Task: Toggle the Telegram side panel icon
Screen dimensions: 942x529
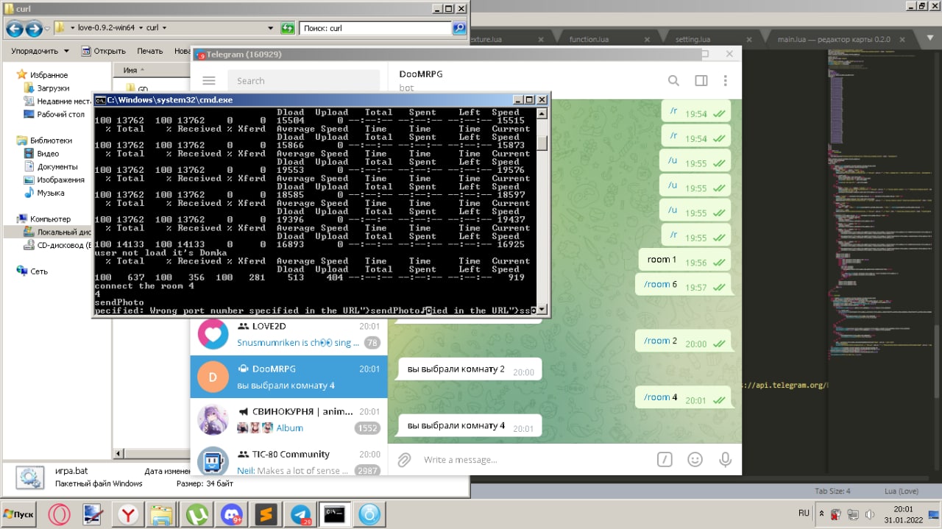Action: (701, 81)
